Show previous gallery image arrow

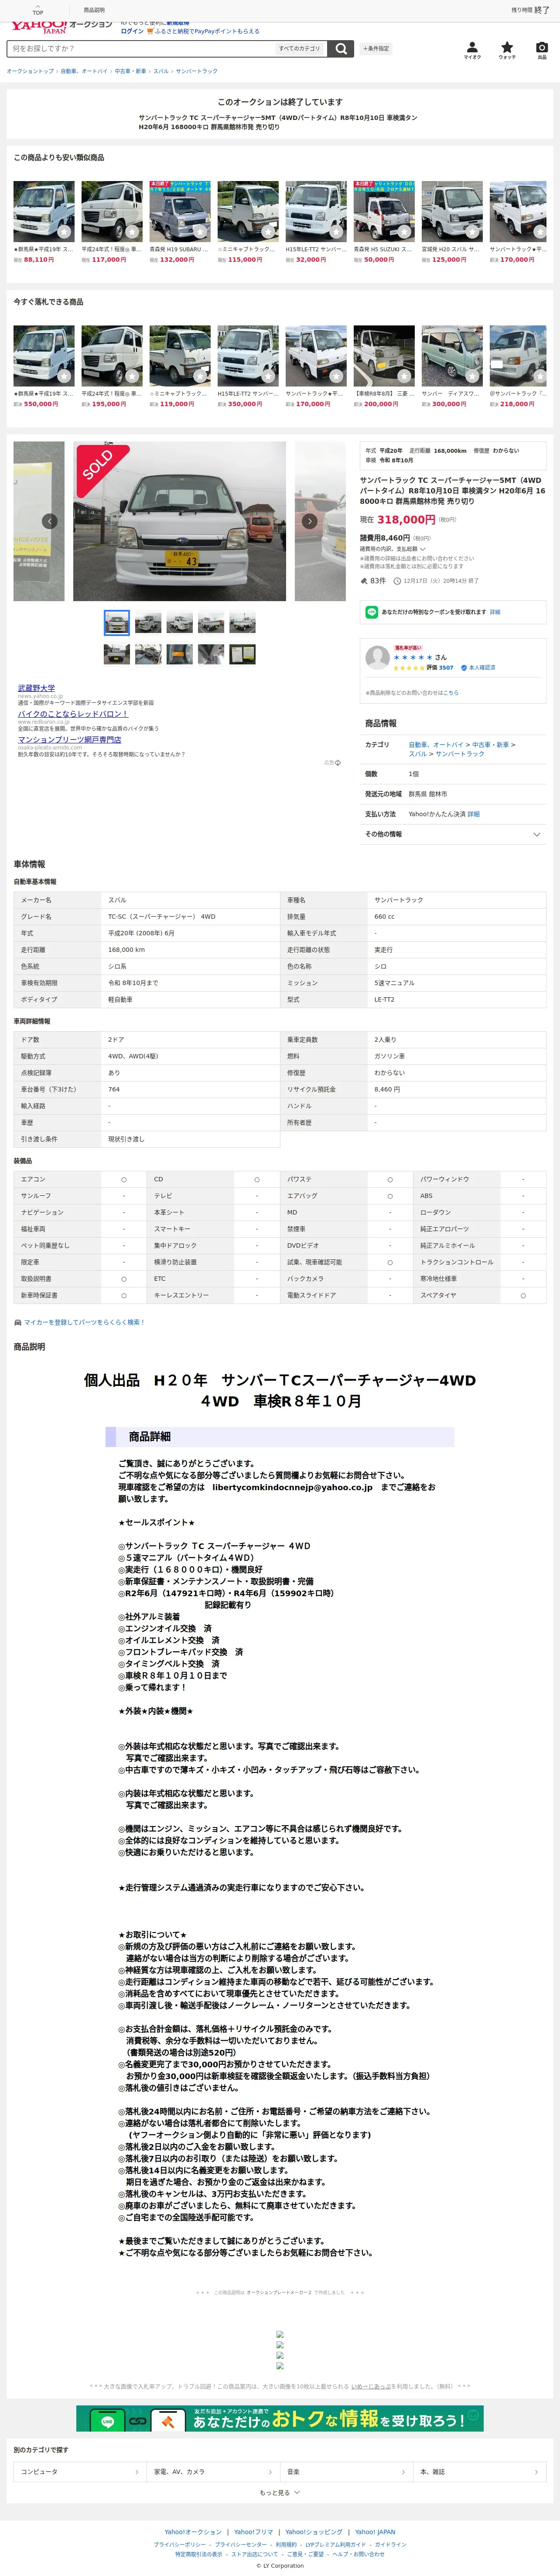[50, 521]
